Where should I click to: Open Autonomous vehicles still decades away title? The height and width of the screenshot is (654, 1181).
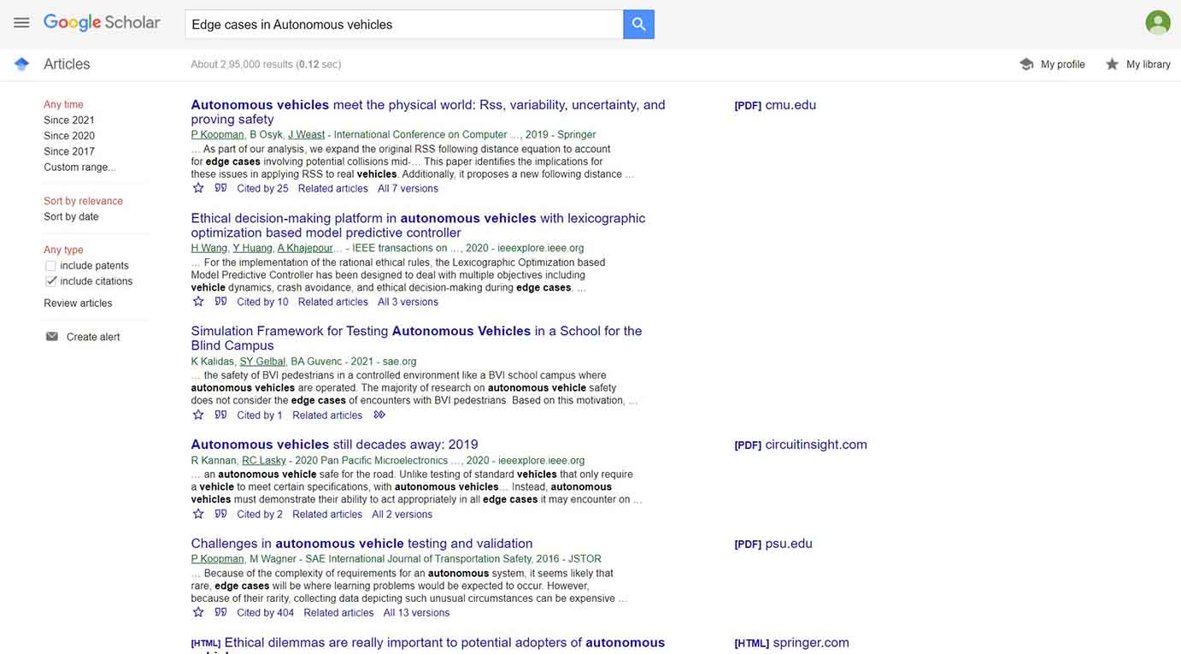click(334, 445)
